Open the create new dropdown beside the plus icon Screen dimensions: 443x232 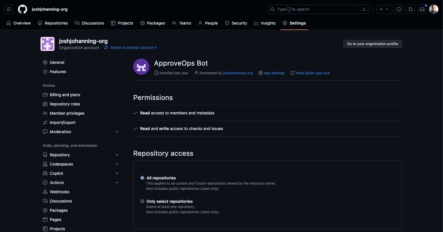[387, 9]
